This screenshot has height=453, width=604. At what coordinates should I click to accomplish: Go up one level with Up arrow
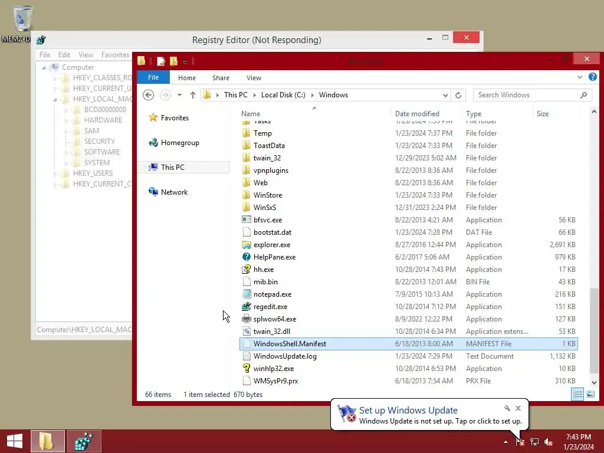pos(193,95)
